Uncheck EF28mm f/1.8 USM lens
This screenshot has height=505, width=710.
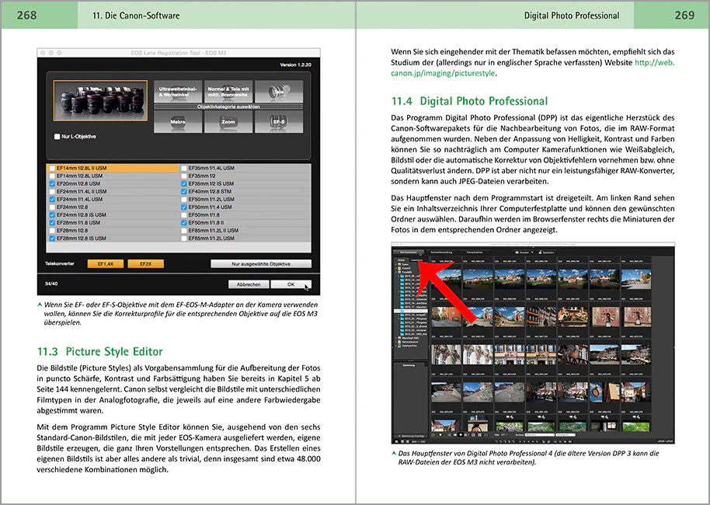52,222
